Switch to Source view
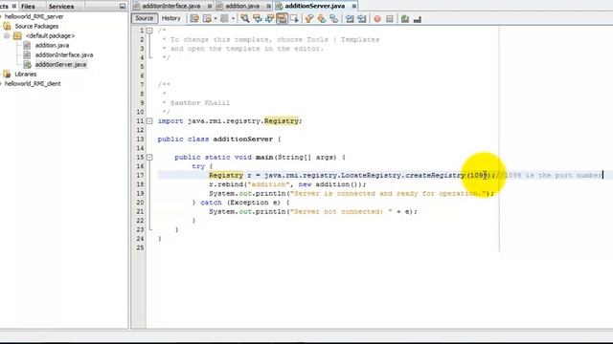613x344 pixels. tap(145, 18)
